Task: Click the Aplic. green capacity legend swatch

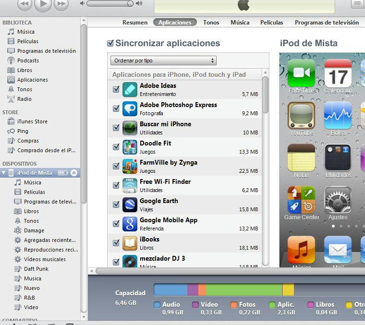Action: tap(272, 305)
